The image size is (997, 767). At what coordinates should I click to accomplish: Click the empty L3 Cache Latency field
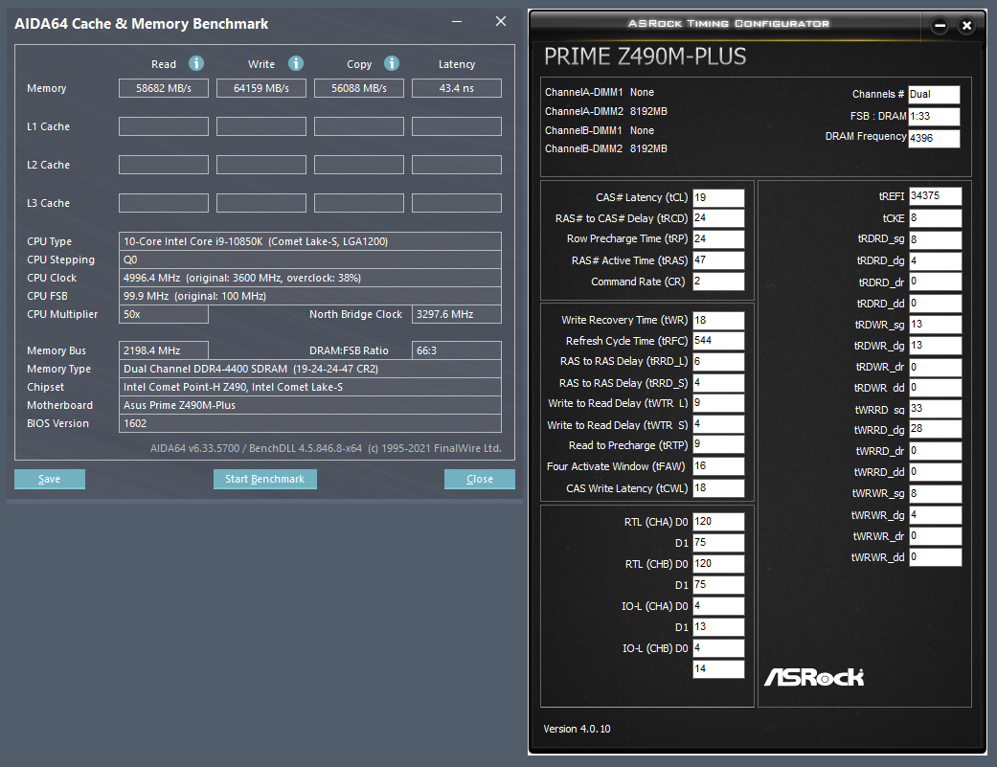click(457, 203)
